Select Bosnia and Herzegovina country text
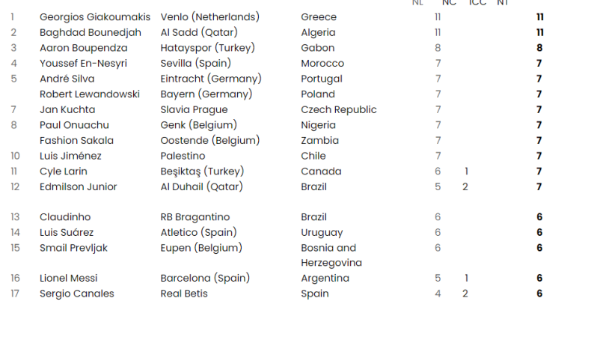 click(331, 255)
